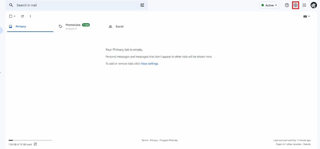
Task: Open the Terms link
Action: pos(145,140)
